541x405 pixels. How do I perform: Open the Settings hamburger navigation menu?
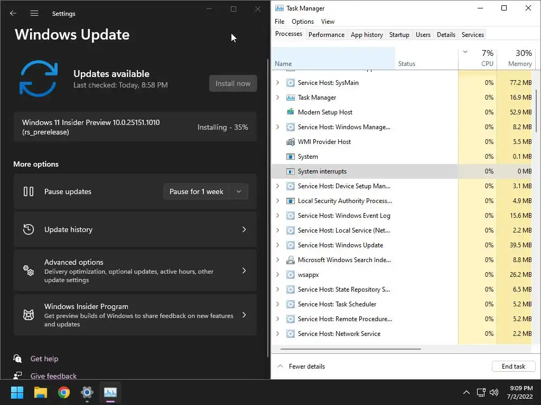[34, 13]
